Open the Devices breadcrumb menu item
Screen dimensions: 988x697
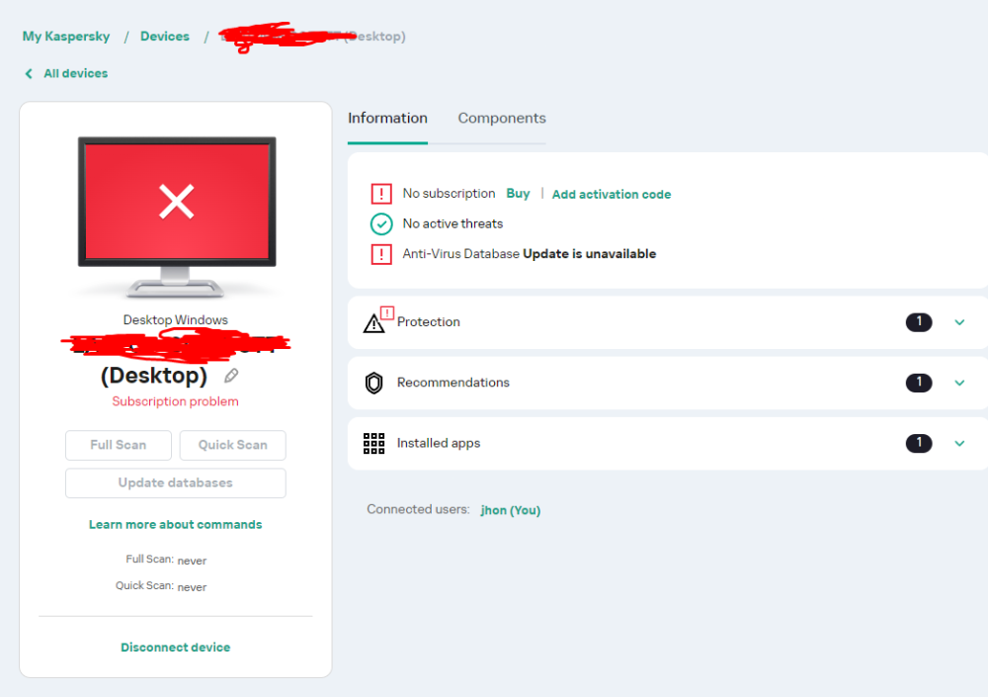click(164, 36)
